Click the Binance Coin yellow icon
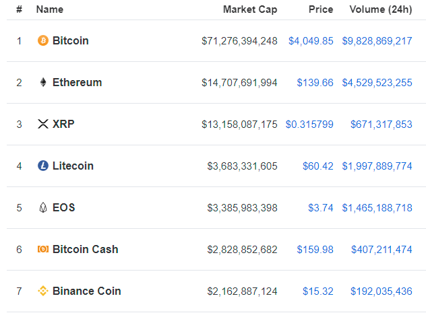The width and height of the screenshot is (426, 315). tap(43, 291)
